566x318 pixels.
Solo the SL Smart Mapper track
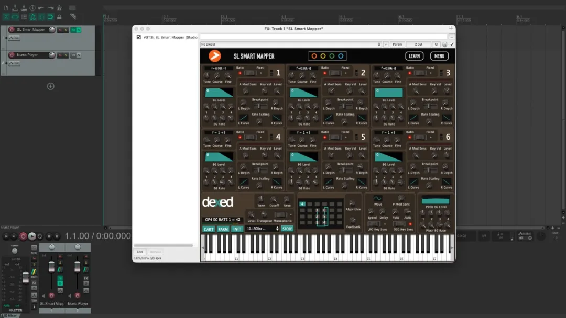point(66,30)
